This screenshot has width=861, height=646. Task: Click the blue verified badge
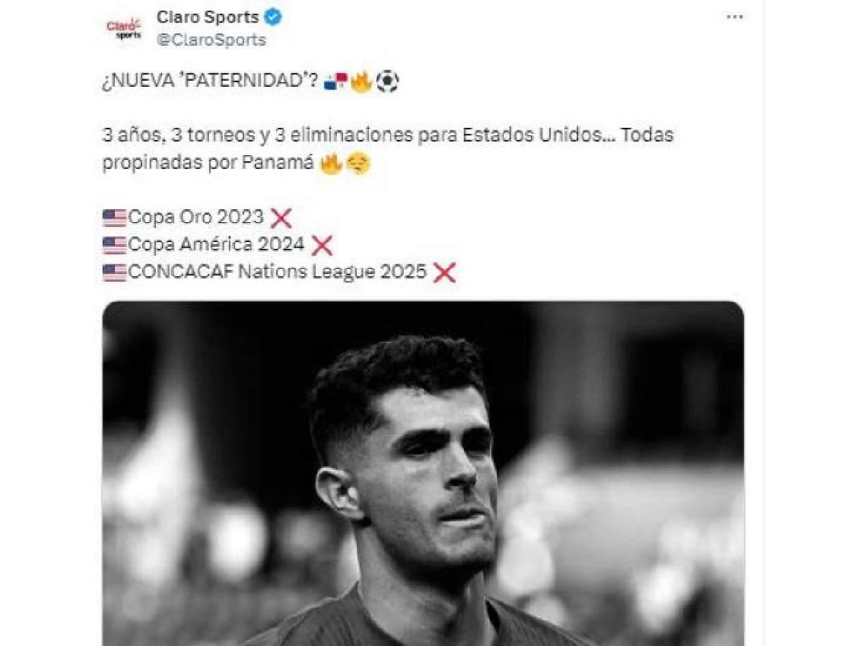[273, 17]
